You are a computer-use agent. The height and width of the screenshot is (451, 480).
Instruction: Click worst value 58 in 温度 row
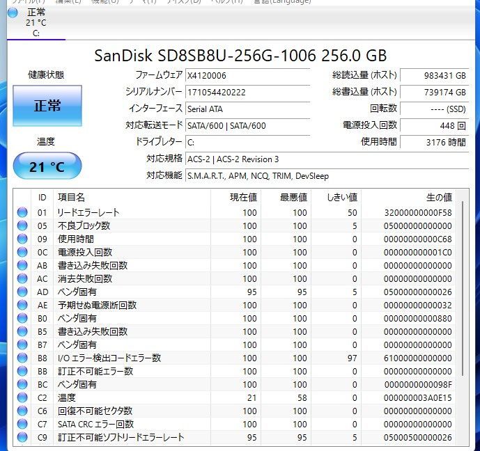pyautogui.click(x=302, y=398)
